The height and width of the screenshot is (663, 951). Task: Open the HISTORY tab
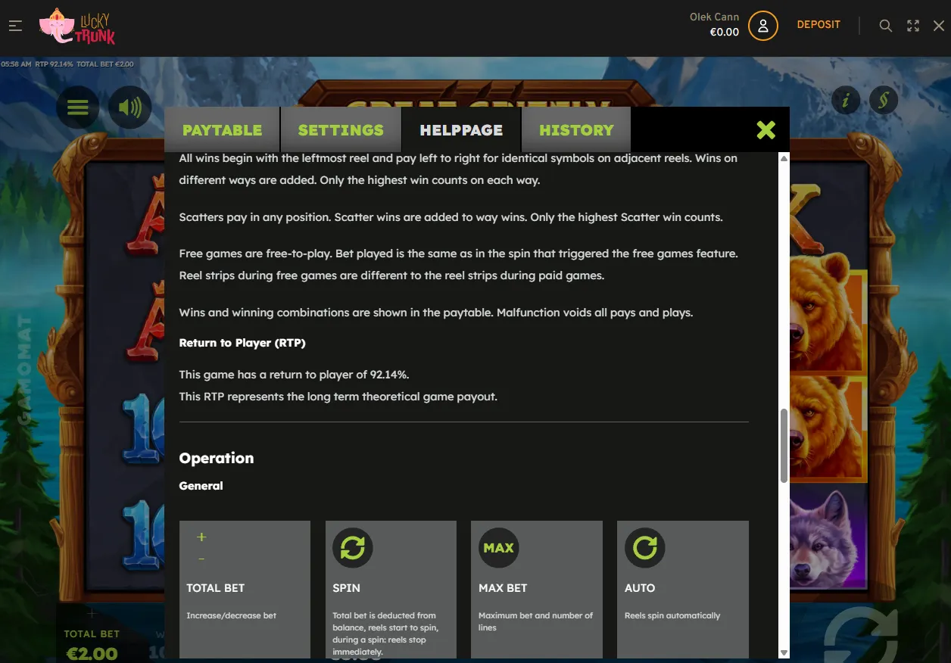(x=576, y=130)
